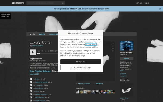Click Accept necessary only
The height and width of the screenshot is (102, 163).
pos(81,68)
